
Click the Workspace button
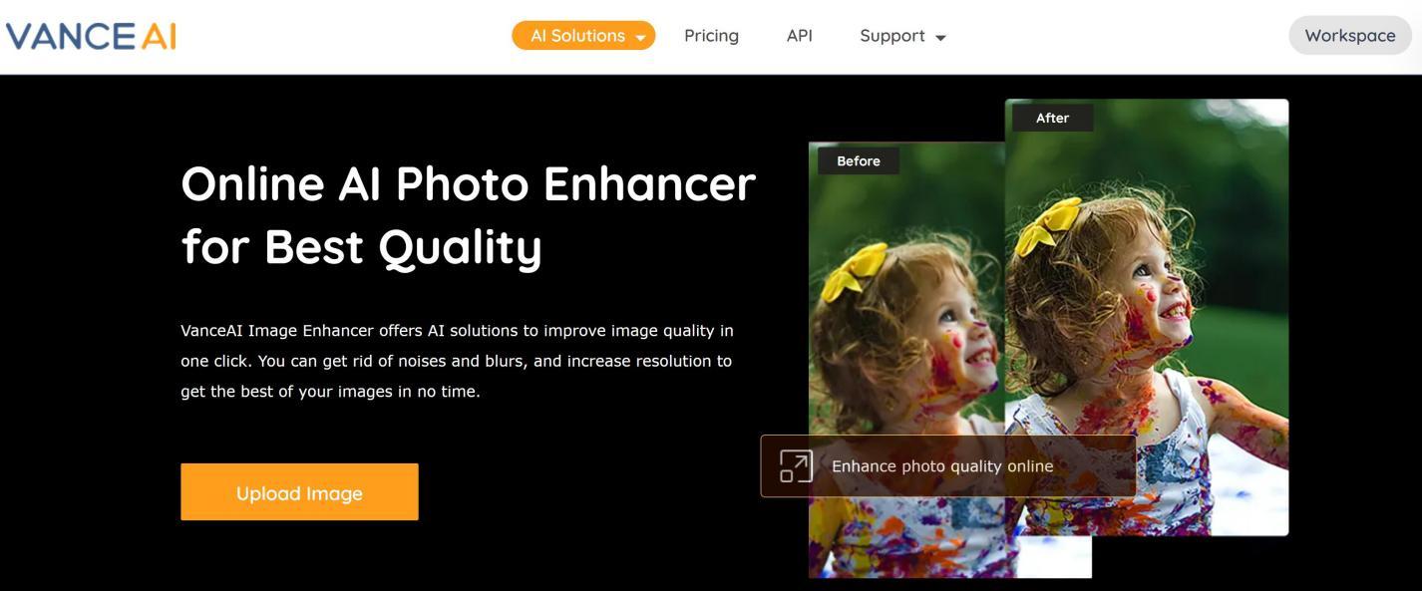(x=1350, y=35)
